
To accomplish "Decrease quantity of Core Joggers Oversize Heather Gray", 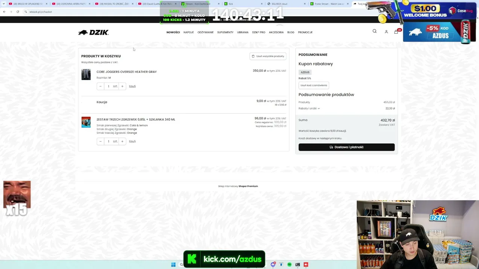I will pyautogui.click(x=100, y=86).
